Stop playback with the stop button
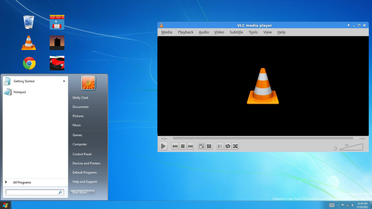 tap(183, 146)
